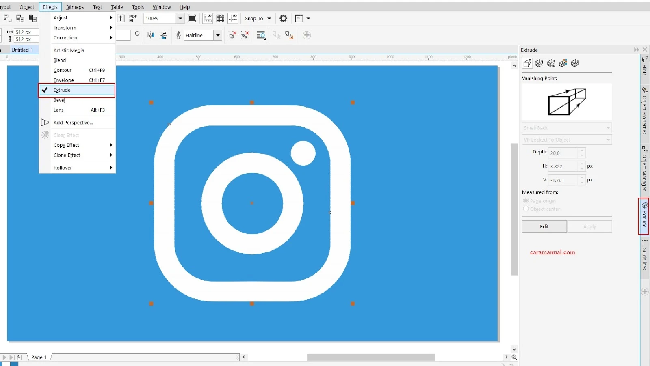Screen dimensions: 650x366
Task: Click the Export upload icon
Action: coord(121,18)
